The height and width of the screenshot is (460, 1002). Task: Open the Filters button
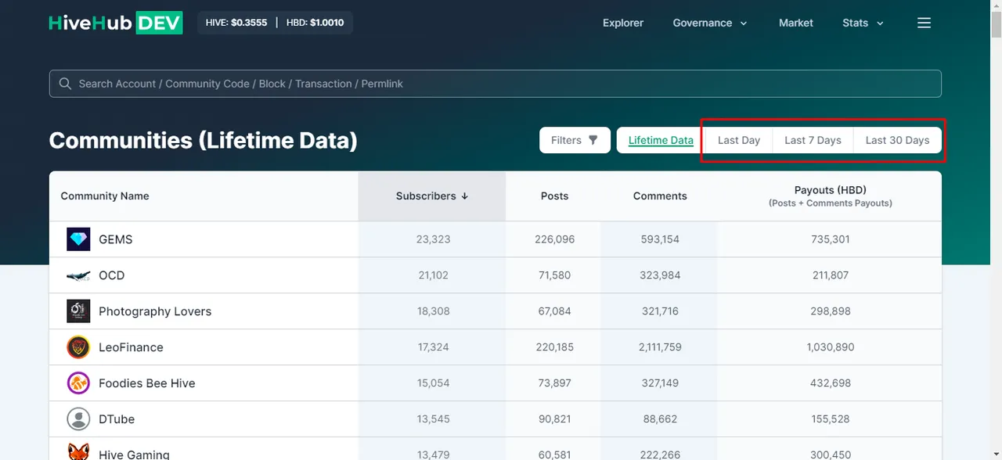pyautogui.click(x=575, y=140)
